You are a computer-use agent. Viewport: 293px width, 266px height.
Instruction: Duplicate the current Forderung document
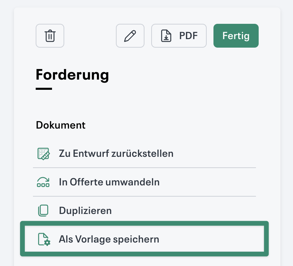(85, 211)
